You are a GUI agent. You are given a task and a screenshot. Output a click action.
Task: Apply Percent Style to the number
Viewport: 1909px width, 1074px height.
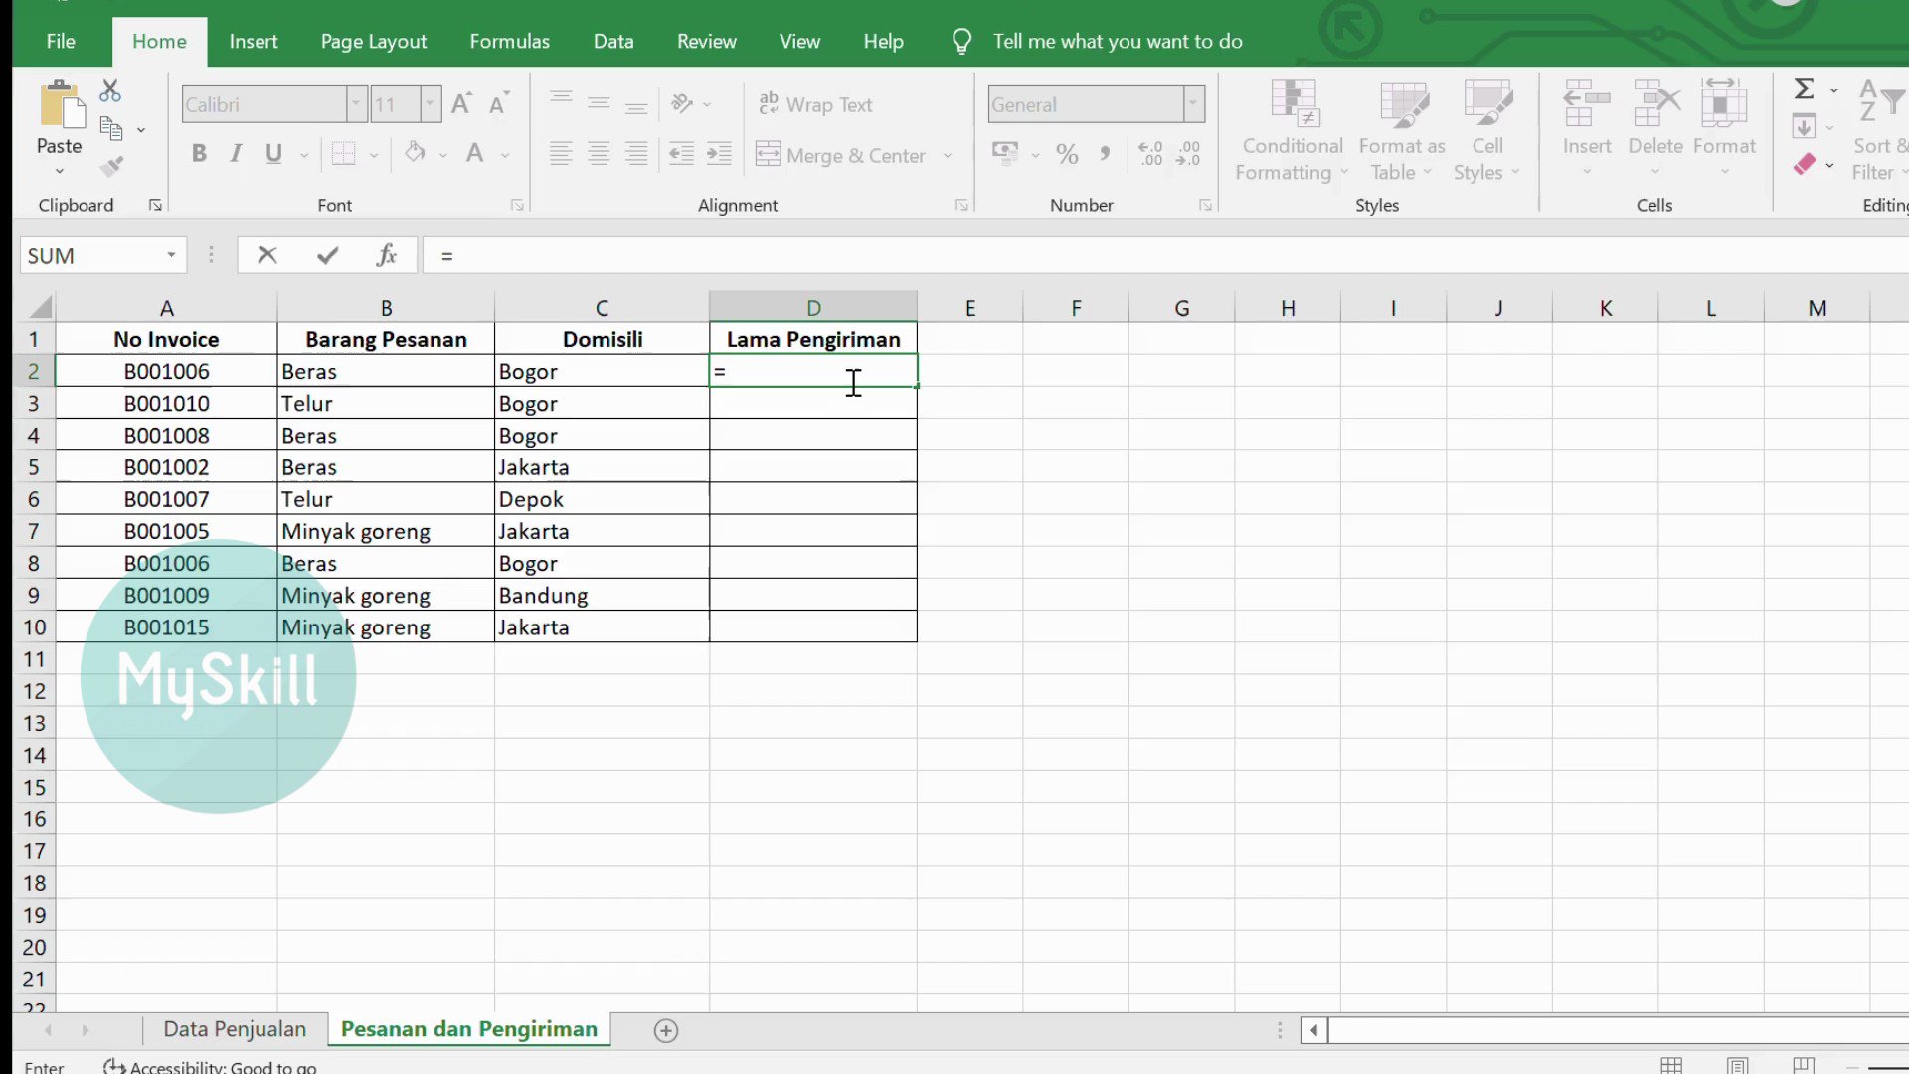(1068, 154)
